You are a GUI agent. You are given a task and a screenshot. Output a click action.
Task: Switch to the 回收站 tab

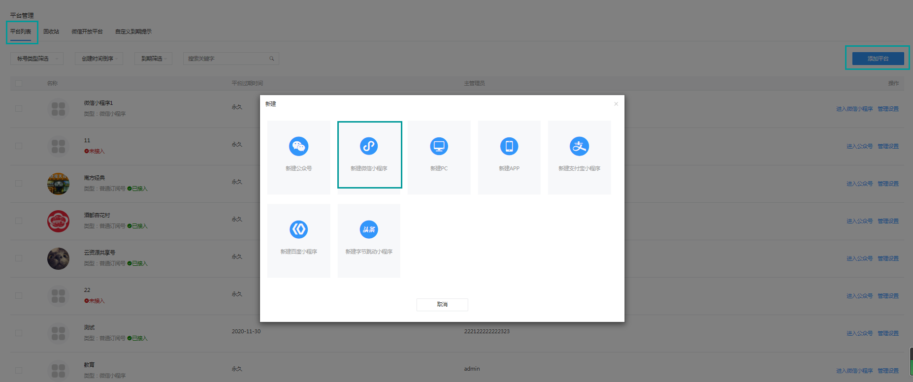[x=51, y=32]
